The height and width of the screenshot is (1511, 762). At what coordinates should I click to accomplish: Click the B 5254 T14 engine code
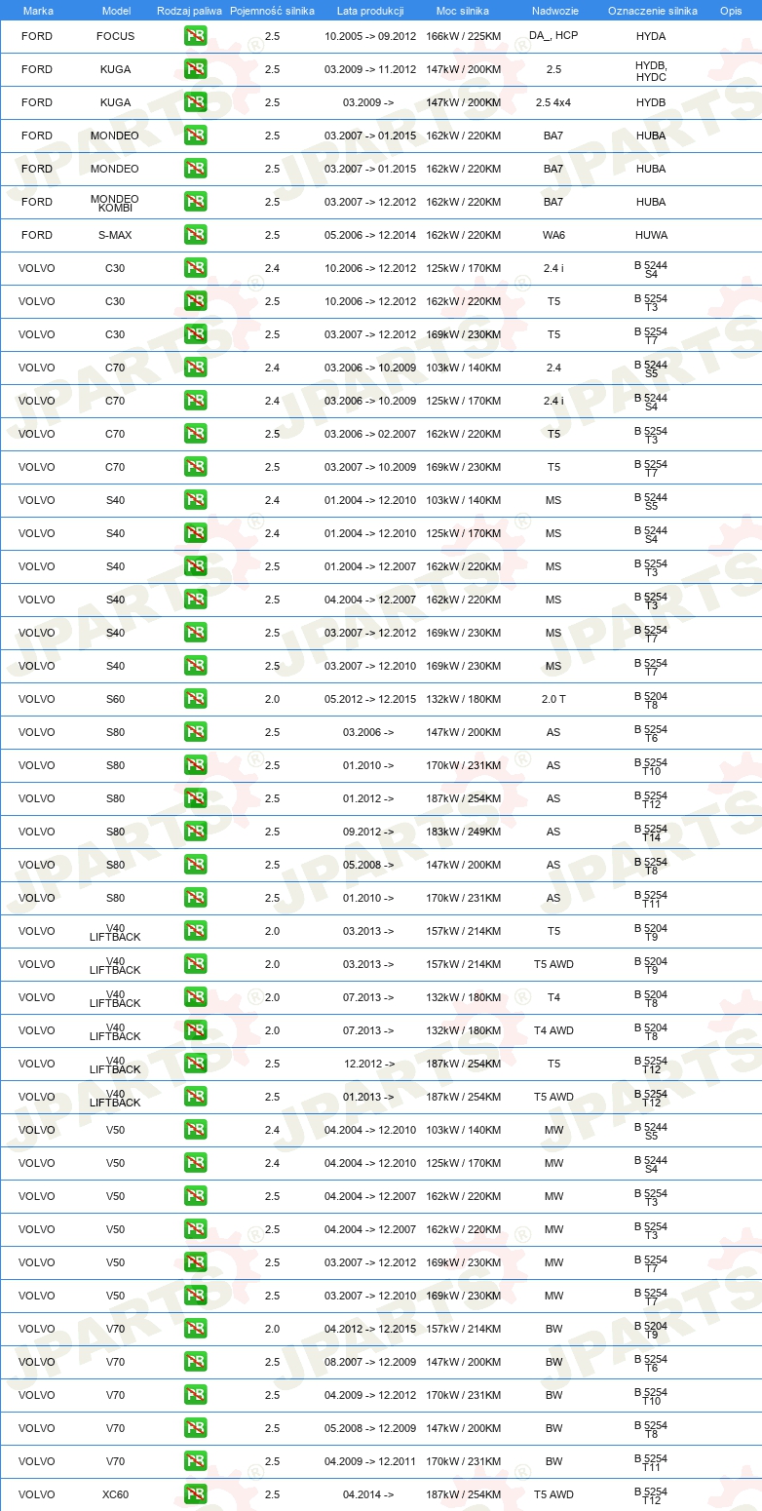coord(651,833)
